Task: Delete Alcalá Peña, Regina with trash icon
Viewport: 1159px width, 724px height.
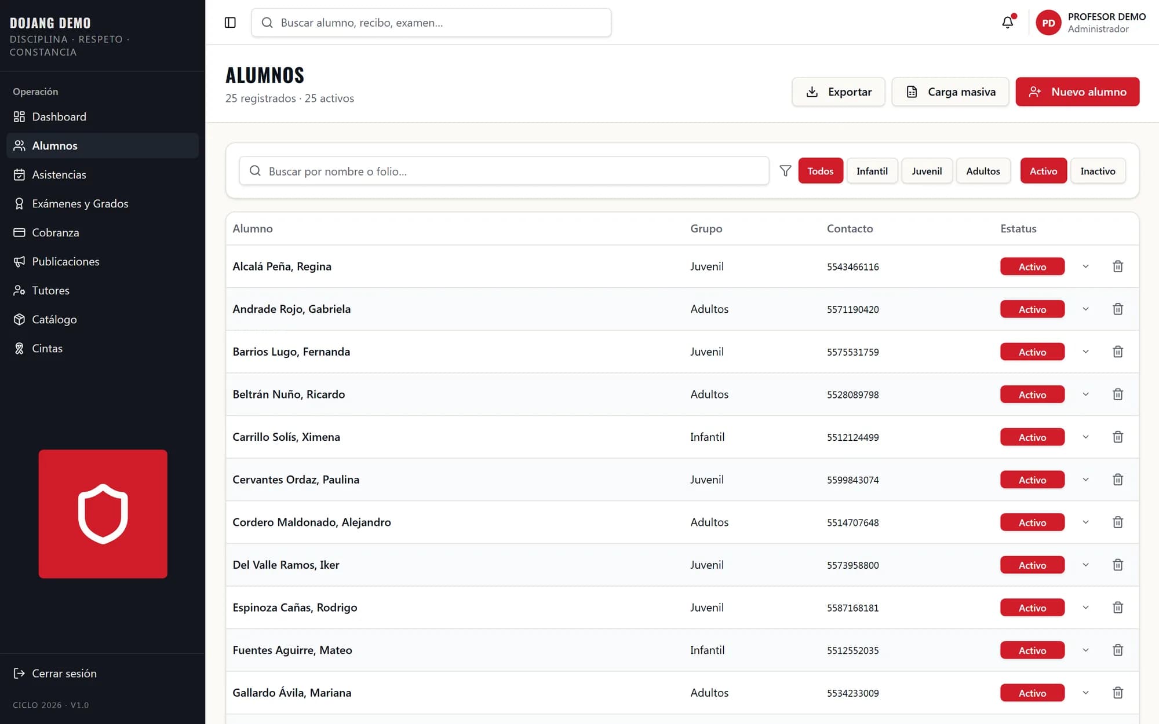Action: [x=1118, y=266]
